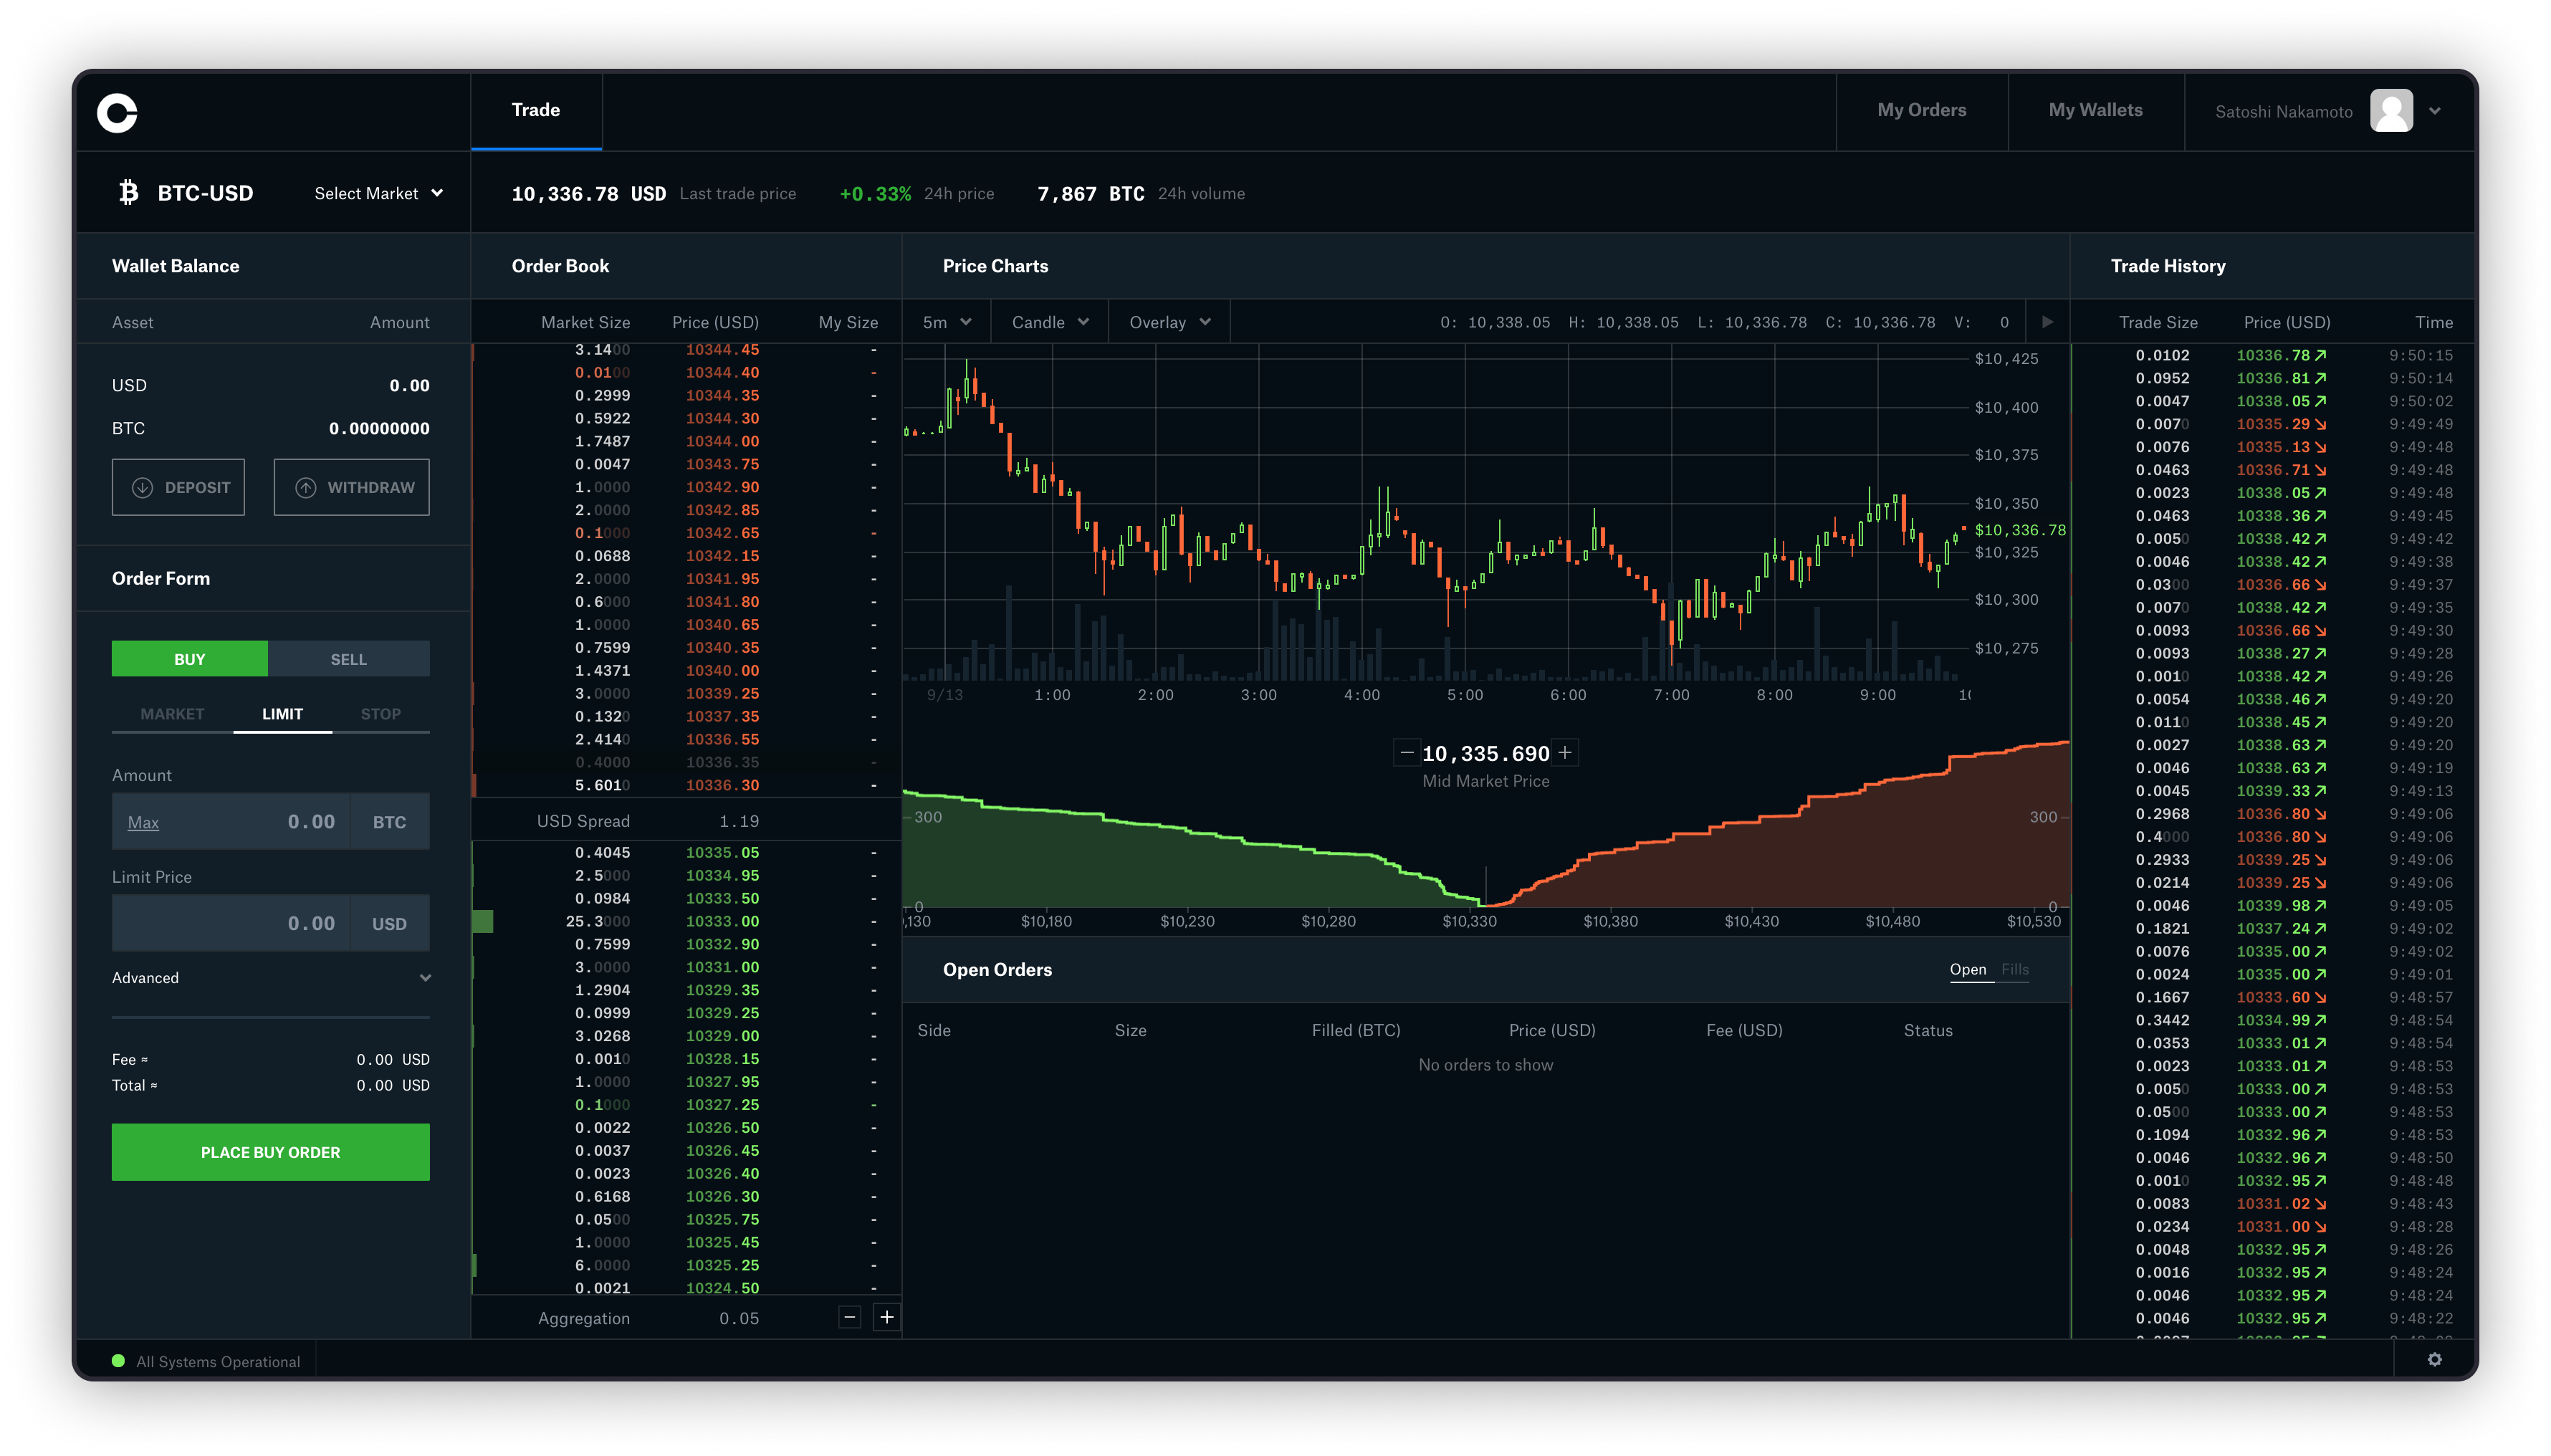Click the PLACE BUY ORDER button
The height and width of the screenshot is (1456, 2551).
click(x=270, y=1151)
